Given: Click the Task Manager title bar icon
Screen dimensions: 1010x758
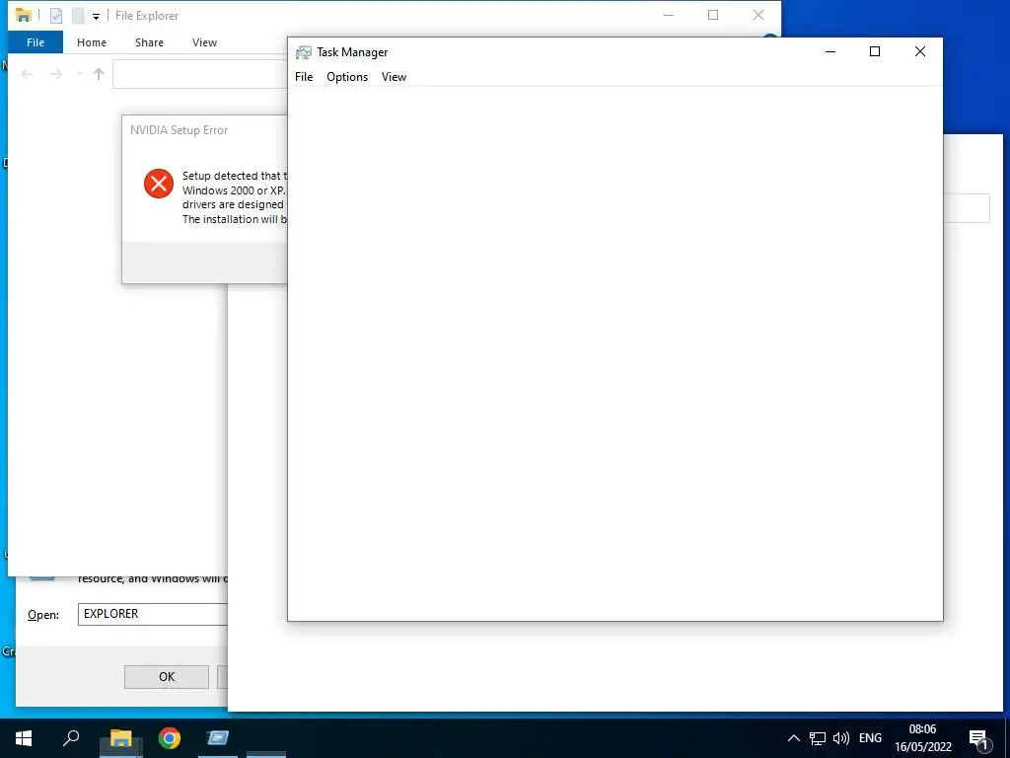Looking at the screenshot, I should 304,52.
